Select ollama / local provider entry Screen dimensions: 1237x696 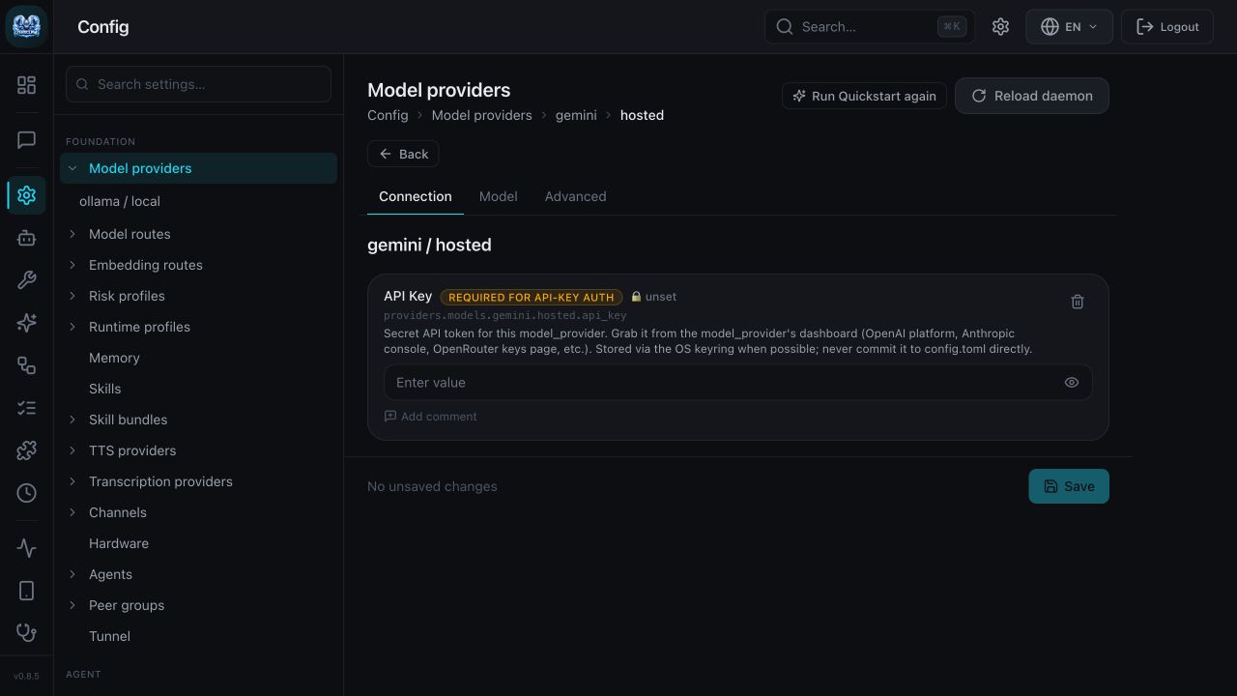click(x=120, y=201)
